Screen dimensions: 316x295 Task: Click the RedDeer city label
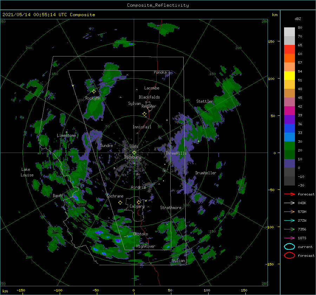[x=149, y=106]
